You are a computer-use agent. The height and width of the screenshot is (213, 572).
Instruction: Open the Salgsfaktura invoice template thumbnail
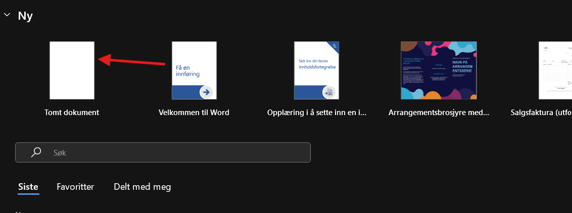click(555, 70)
